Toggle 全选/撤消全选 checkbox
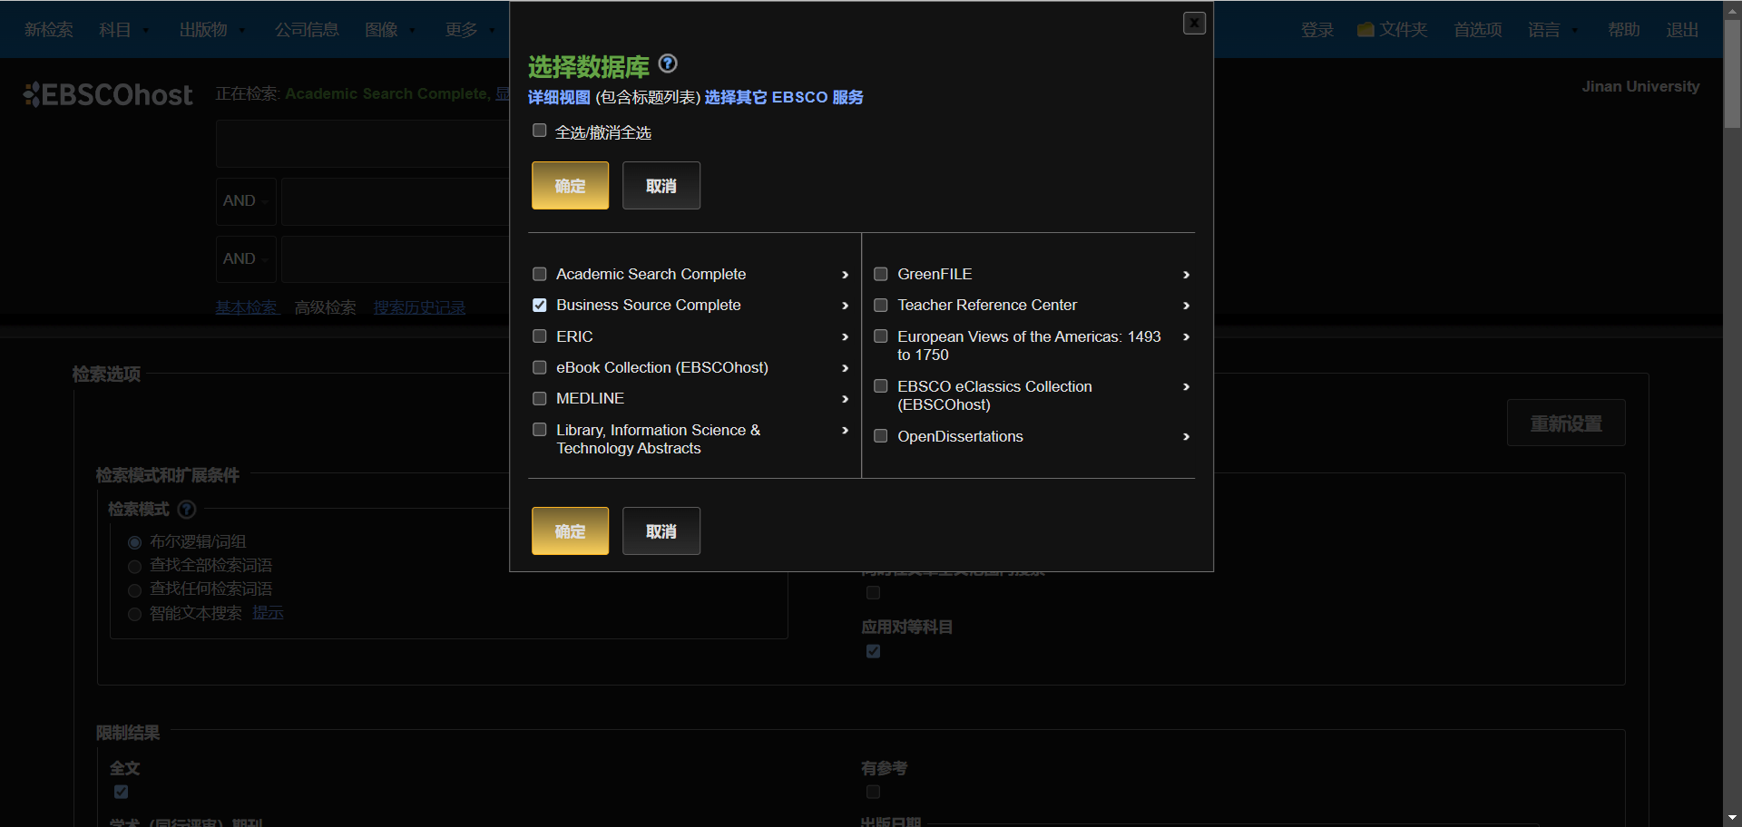Viewport: 1742px width, 827px height. [540, 131]
